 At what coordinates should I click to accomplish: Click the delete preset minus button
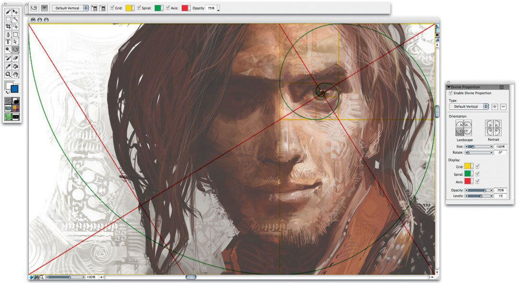pyautogui.click(x=503, y=106)
